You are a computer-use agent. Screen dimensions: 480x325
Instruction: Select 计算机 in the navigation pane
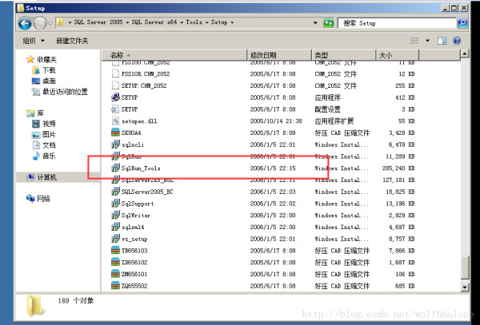47,177
